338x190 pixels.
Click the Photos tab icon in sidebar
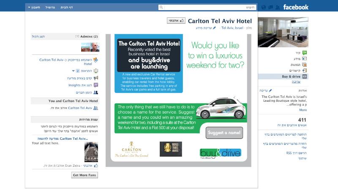[304, 65]
